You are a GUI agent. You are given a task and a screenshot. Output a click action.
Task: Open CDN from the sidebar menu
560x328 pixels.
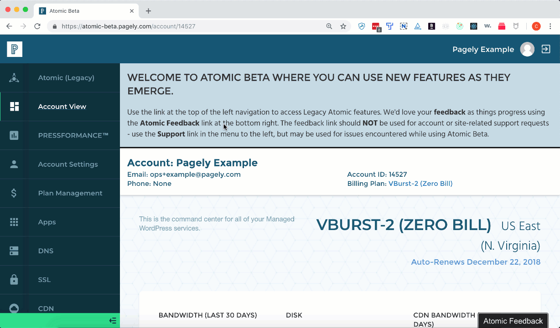(46, 309)
